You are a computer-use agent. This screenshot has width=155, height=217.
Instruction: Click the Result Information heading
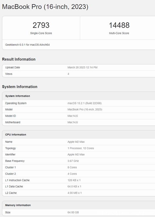pyautogui.click(x=19, y=59)
